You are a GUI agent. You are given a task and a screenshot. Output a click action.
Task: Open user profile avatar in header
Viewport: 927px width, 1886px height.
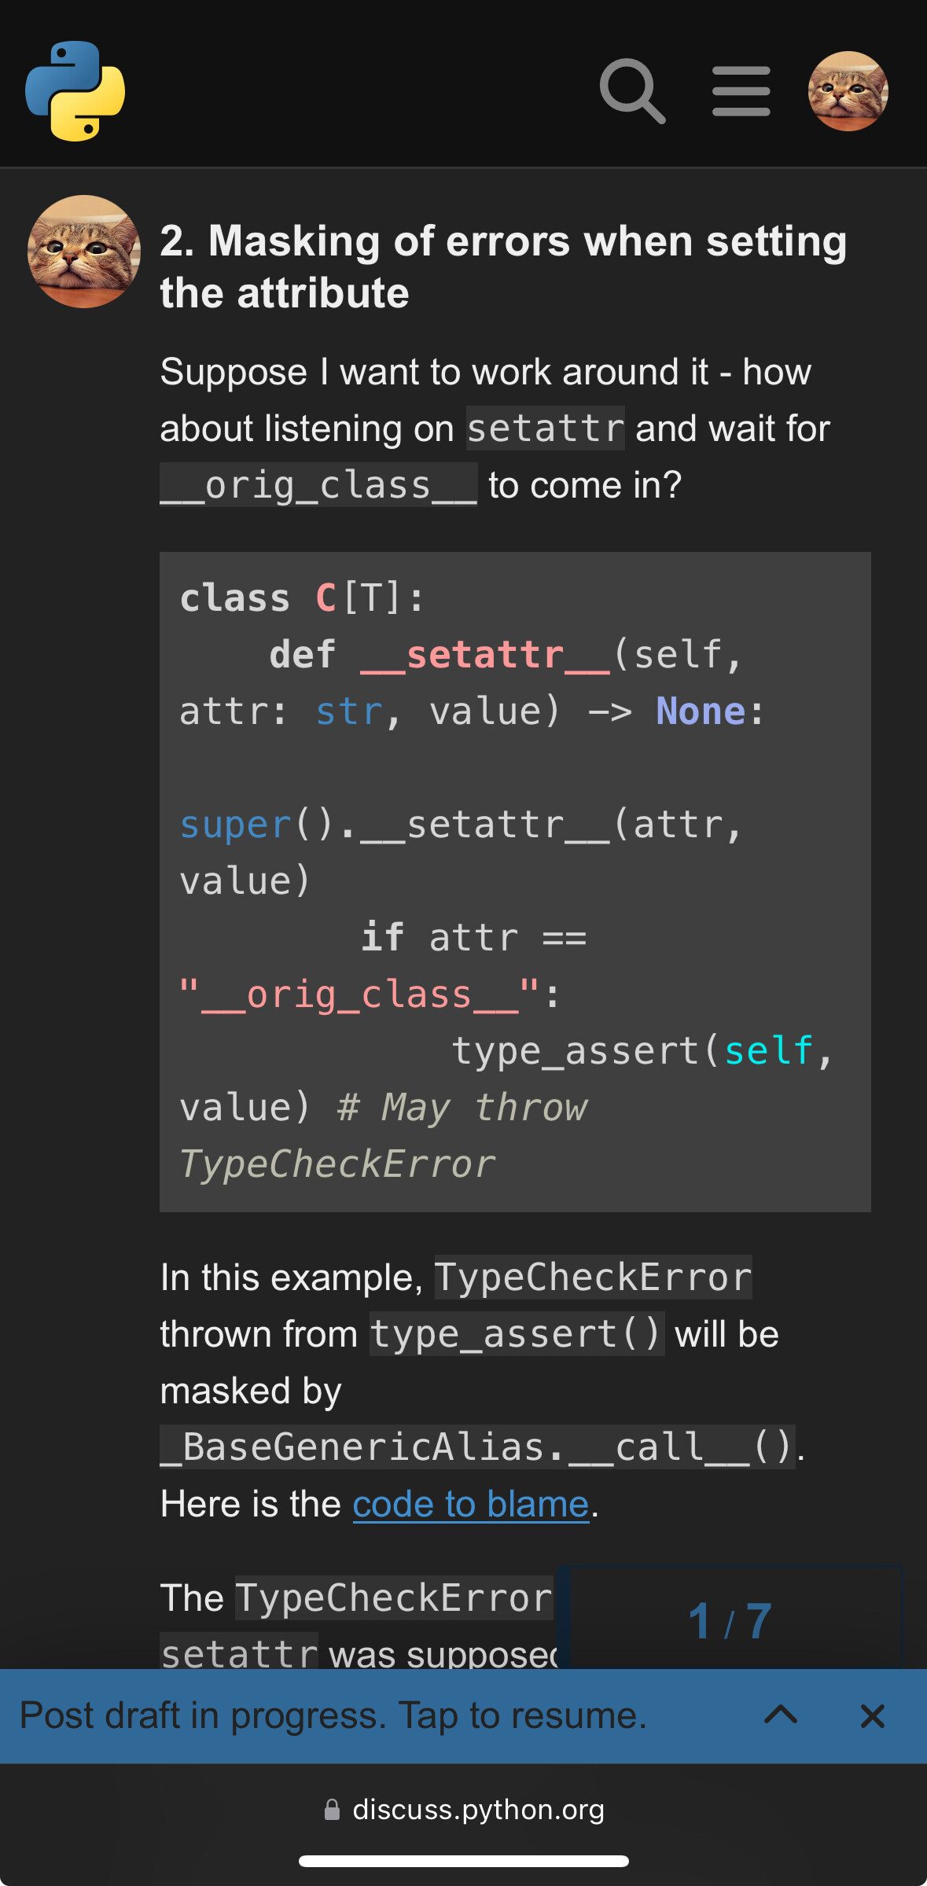click(x=848, y=91)
